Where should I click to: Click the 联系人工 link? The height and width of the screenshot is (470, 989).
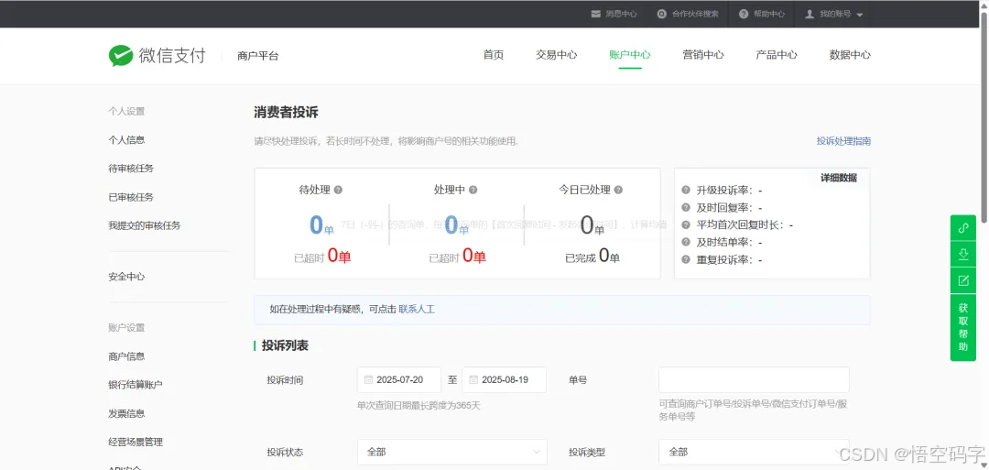point(417,309)
